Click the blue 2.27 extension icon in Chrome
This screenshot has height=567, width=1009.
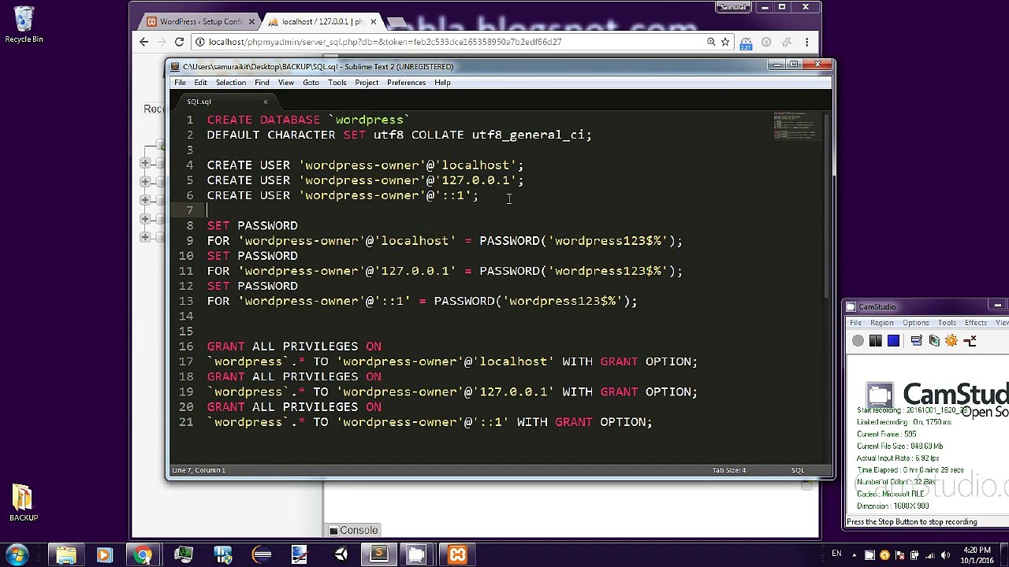pyautogui.click(x=746, y=43)
